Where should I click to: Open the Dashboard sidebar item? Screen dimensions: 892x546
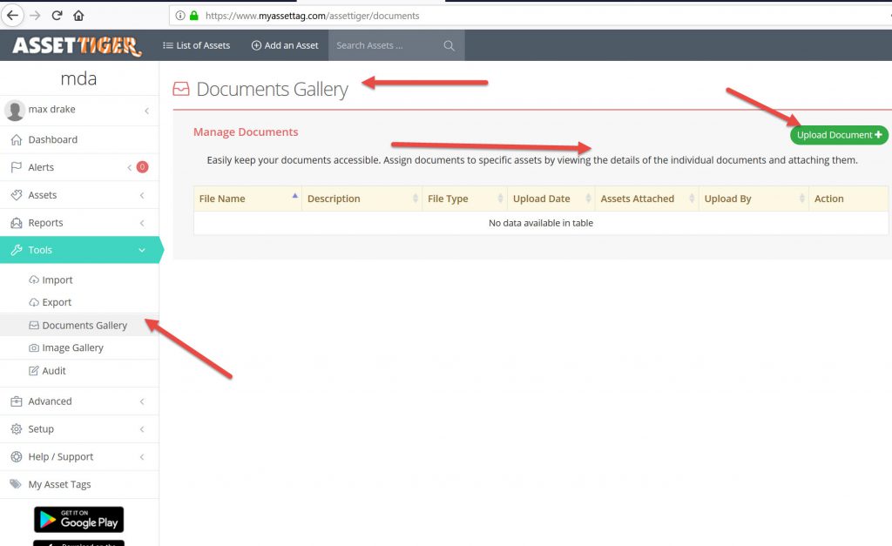52,139
